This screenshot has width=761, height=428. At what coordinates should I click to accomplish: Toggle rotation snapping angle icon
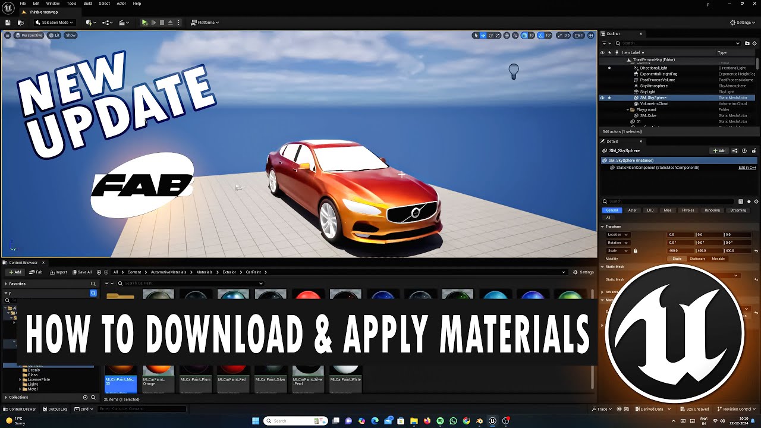click(x=541, y=36)
